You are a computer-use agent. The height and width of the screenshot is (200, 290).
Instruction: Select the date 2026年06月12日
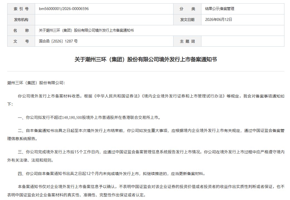pos(219,19)
